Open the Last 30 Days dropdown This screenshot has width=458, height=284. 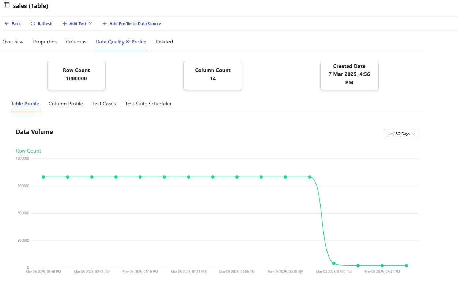coord(401,134)
